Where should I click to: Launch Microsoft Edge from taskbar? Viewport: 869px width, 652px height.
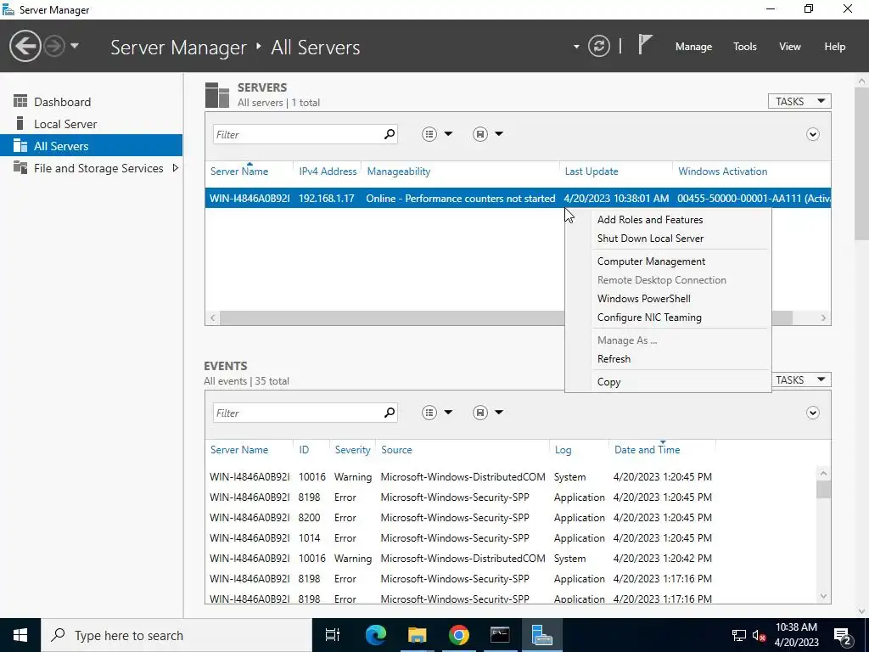click(375, 635)
